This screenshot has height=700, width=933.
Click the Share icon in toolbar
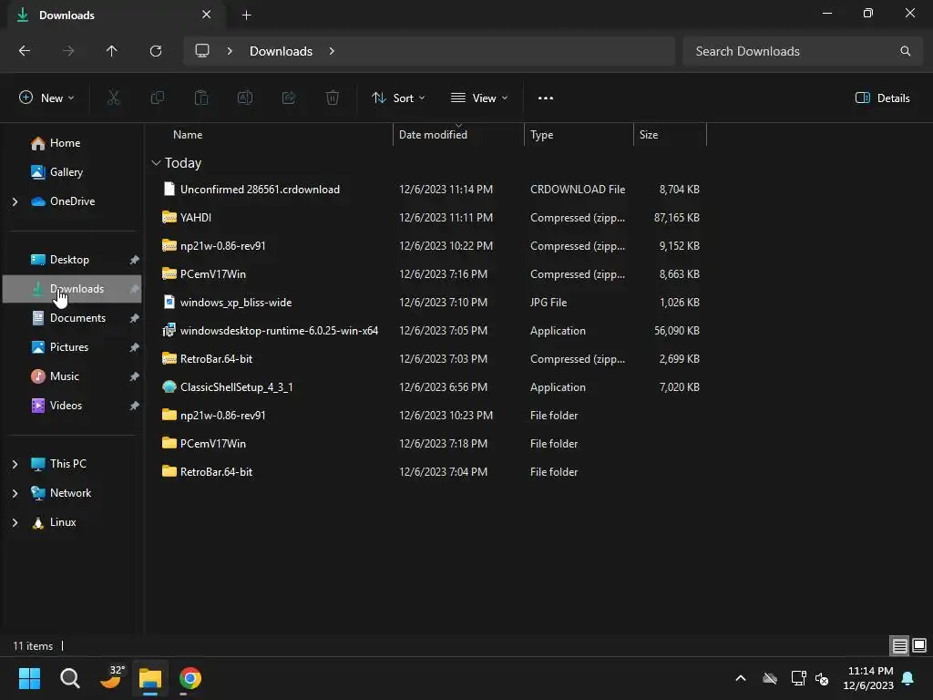(289, 98)
